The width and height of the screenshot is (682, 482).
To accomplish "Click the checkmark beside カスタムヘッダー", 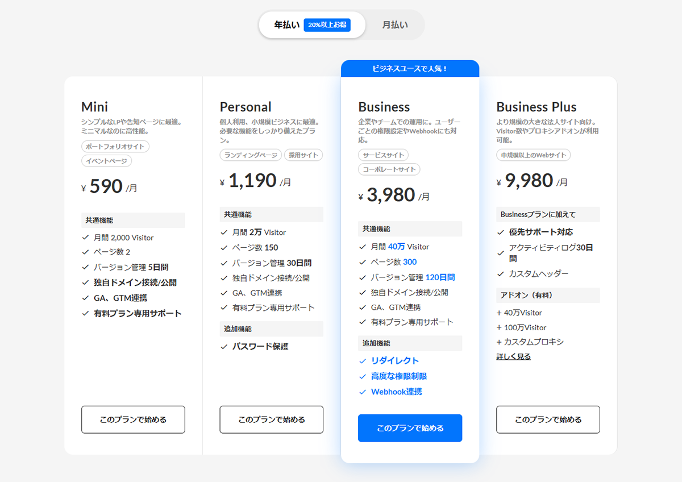I will [501, 273].
